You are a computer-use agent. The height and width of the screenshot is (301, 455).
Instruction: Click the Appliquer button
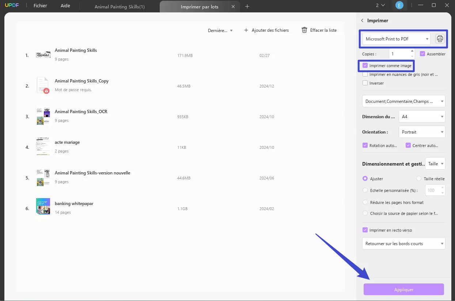tap(403, 289)
